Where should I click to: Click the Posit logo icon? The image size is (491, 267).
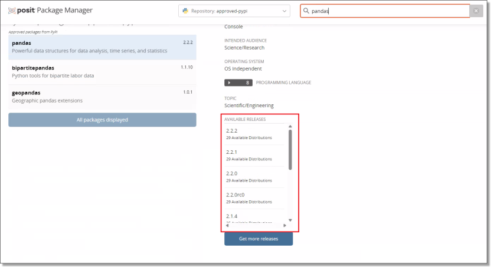(x=12, y=11)
